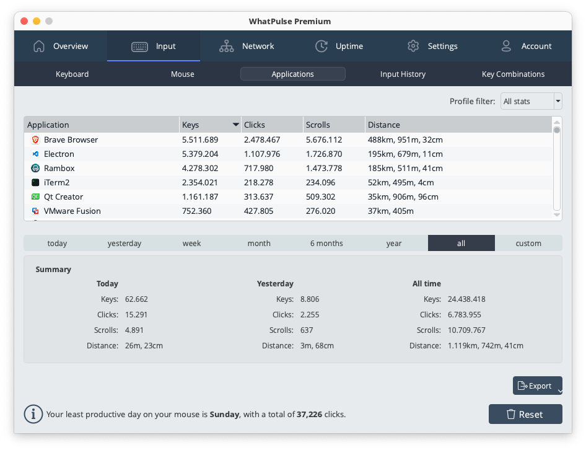Open the Profile filter dropdown
586x450 pixels.
531,102
